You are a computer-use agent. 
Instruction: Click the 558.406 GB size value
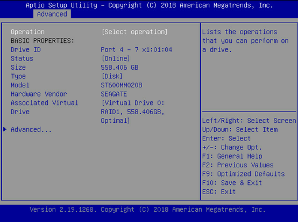pyautogui.click(x=119, y=68)
